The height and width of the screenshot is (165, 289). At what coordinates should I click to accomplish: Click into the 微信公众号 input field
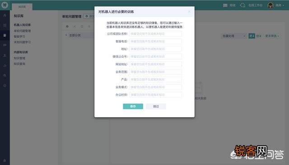pos(155,56)
